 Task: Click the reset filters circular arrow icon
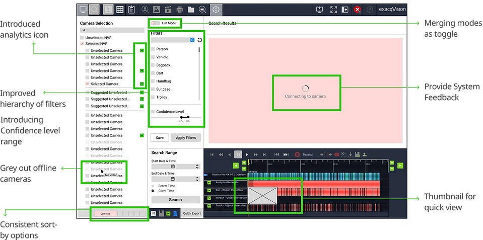coord(199,40)
